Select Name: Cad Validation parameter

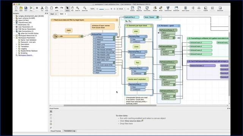[28, 40]
